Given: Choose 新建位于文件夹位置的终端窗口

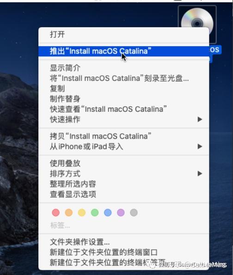Looking at the screenshot, I should pyautogui.click(x=124, y=252).
